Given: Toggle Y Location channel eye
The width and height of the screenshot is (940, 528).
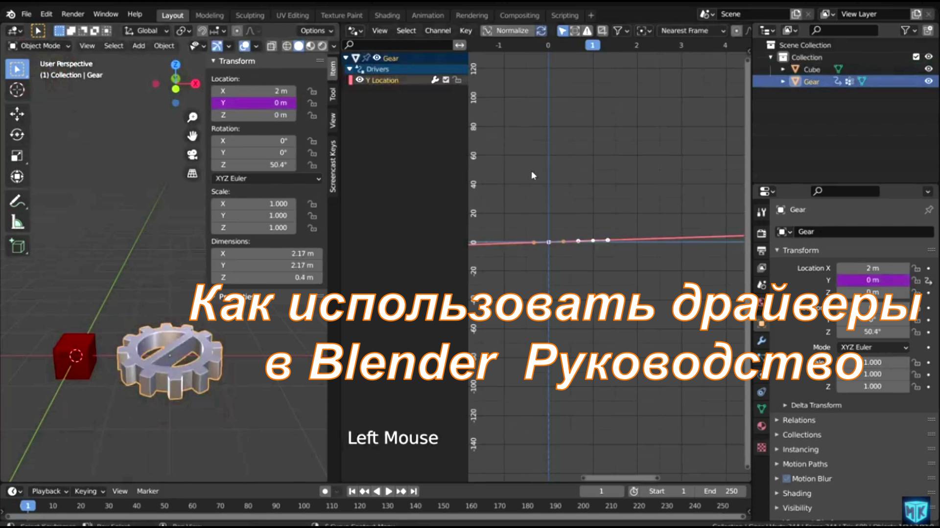Looking at the screenshot, I should click(359, 80).
